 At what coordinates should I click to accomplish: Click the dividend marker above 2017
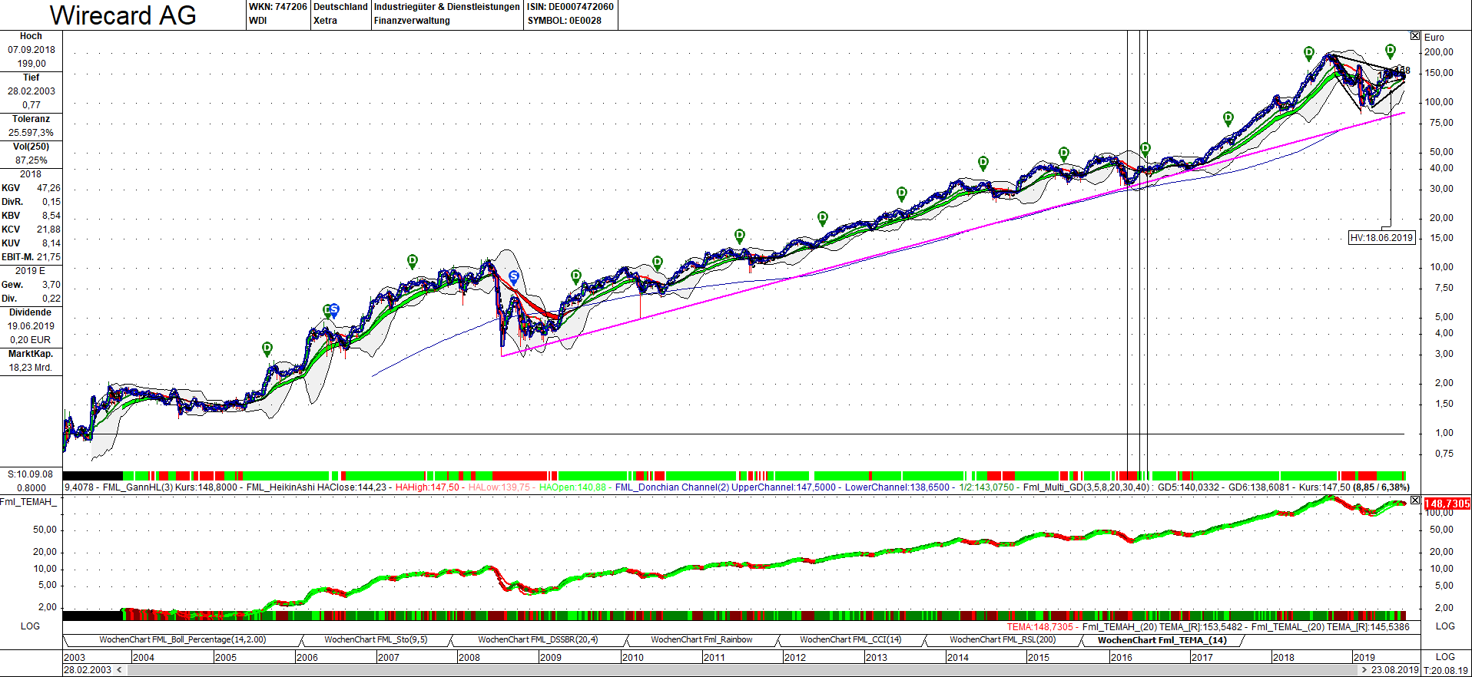point(1228,119)
